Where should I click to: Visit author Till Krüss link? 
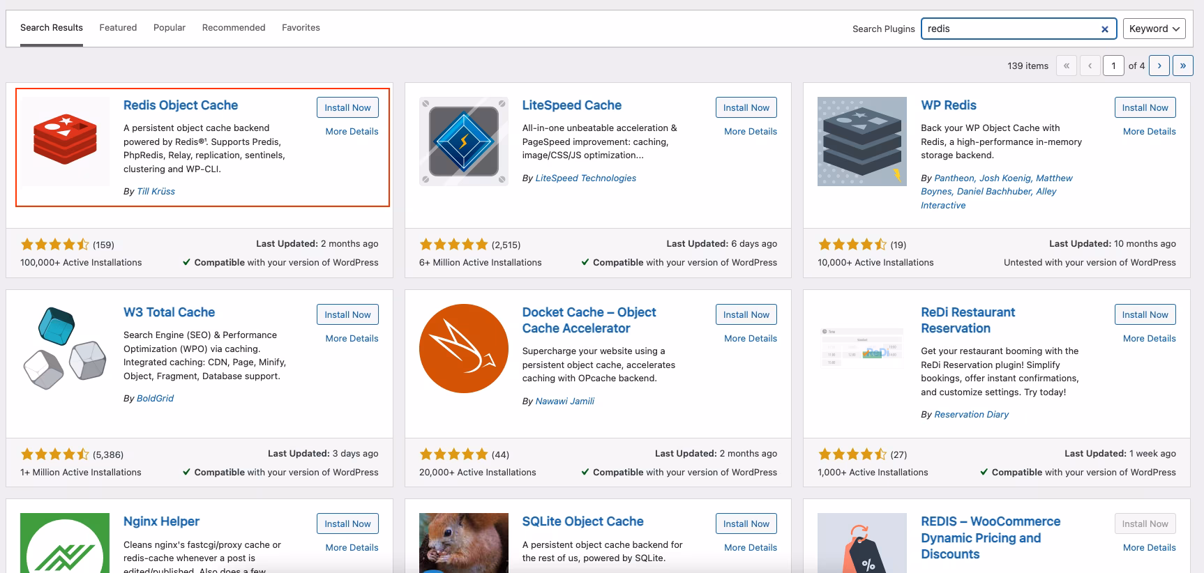point(156,191)
